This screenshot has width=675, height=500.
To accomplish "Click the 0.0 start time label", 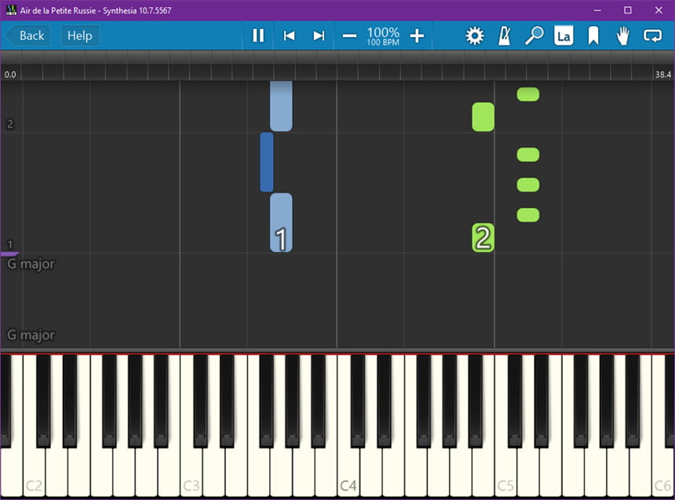I will pos(10,75).
